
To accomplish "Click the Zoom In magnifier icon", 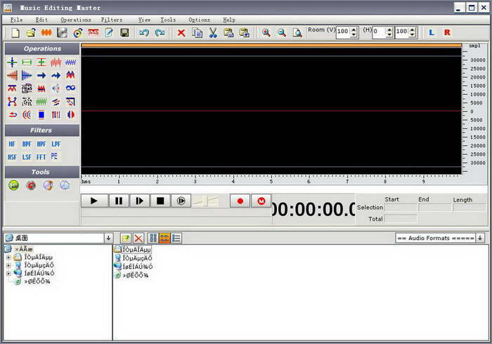I will (x=266, y=33).
